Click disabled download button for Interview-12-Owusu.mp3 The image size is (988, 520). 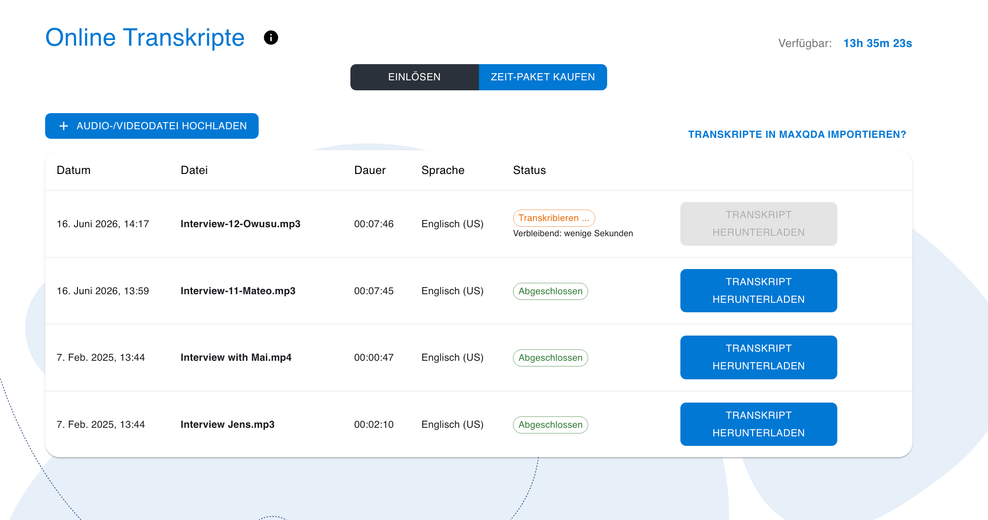[x=758, y=223]
